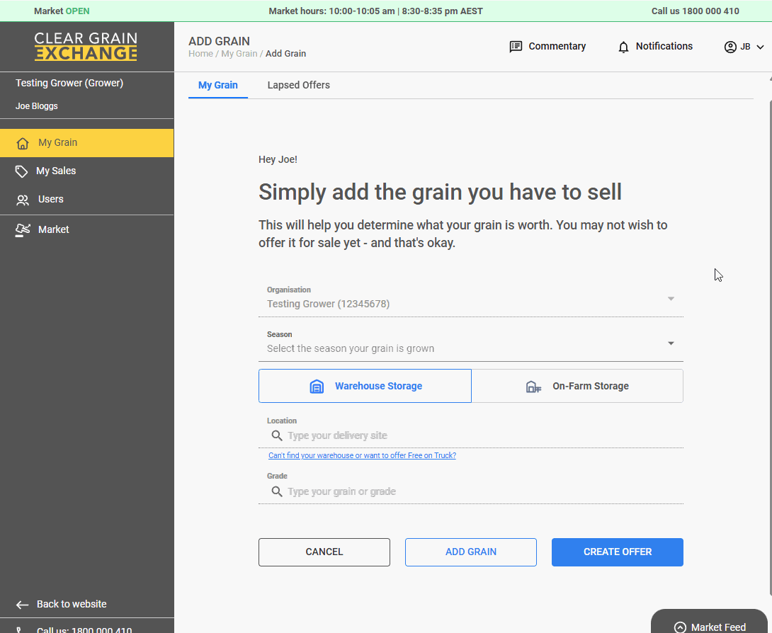The height and width of the screenshot is (633, 772).
Task: Click the My Grain home icon
Action: pos(23,143)
